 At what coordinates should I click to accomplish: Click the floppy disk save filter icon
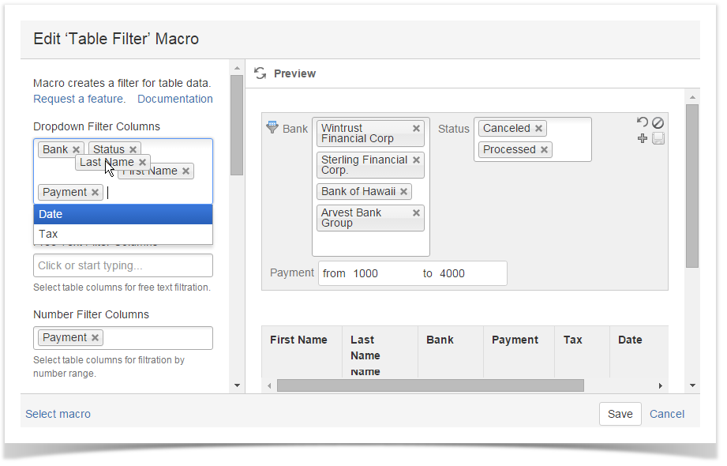[x=658, y=138]
